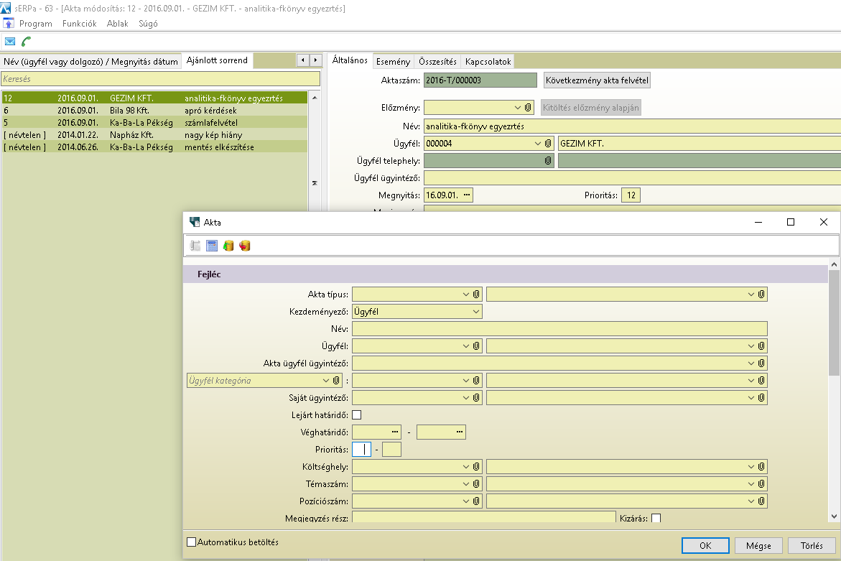This screenshot has width=841, height=561.
Task: Expand the Ügyfél kategória dropdown
Action: pos(325,381)
